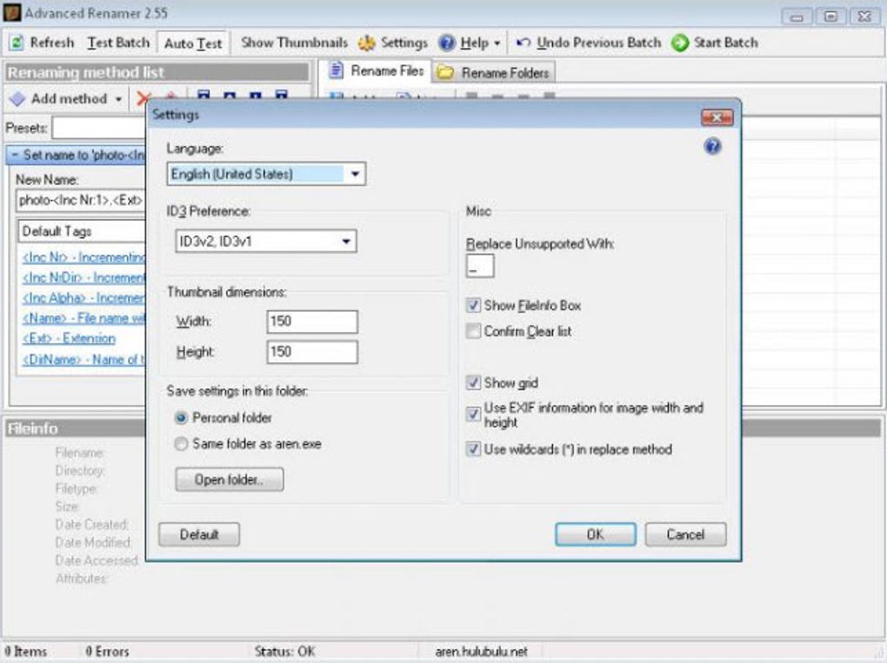
Task: Click the "0 Items" status bar entry
Action: point(25,651)
